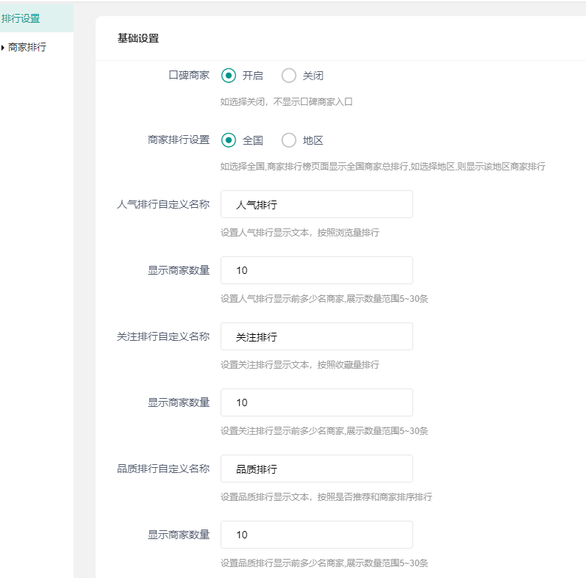Image resolution: width=586 pixels, height=578 pixels.
Task: Click the 口碑商家 field label
Action: click(x=189, y=75)
